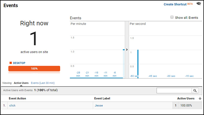Sort by the Event Action column header
204x115 pixels.
tap(17, 99)
